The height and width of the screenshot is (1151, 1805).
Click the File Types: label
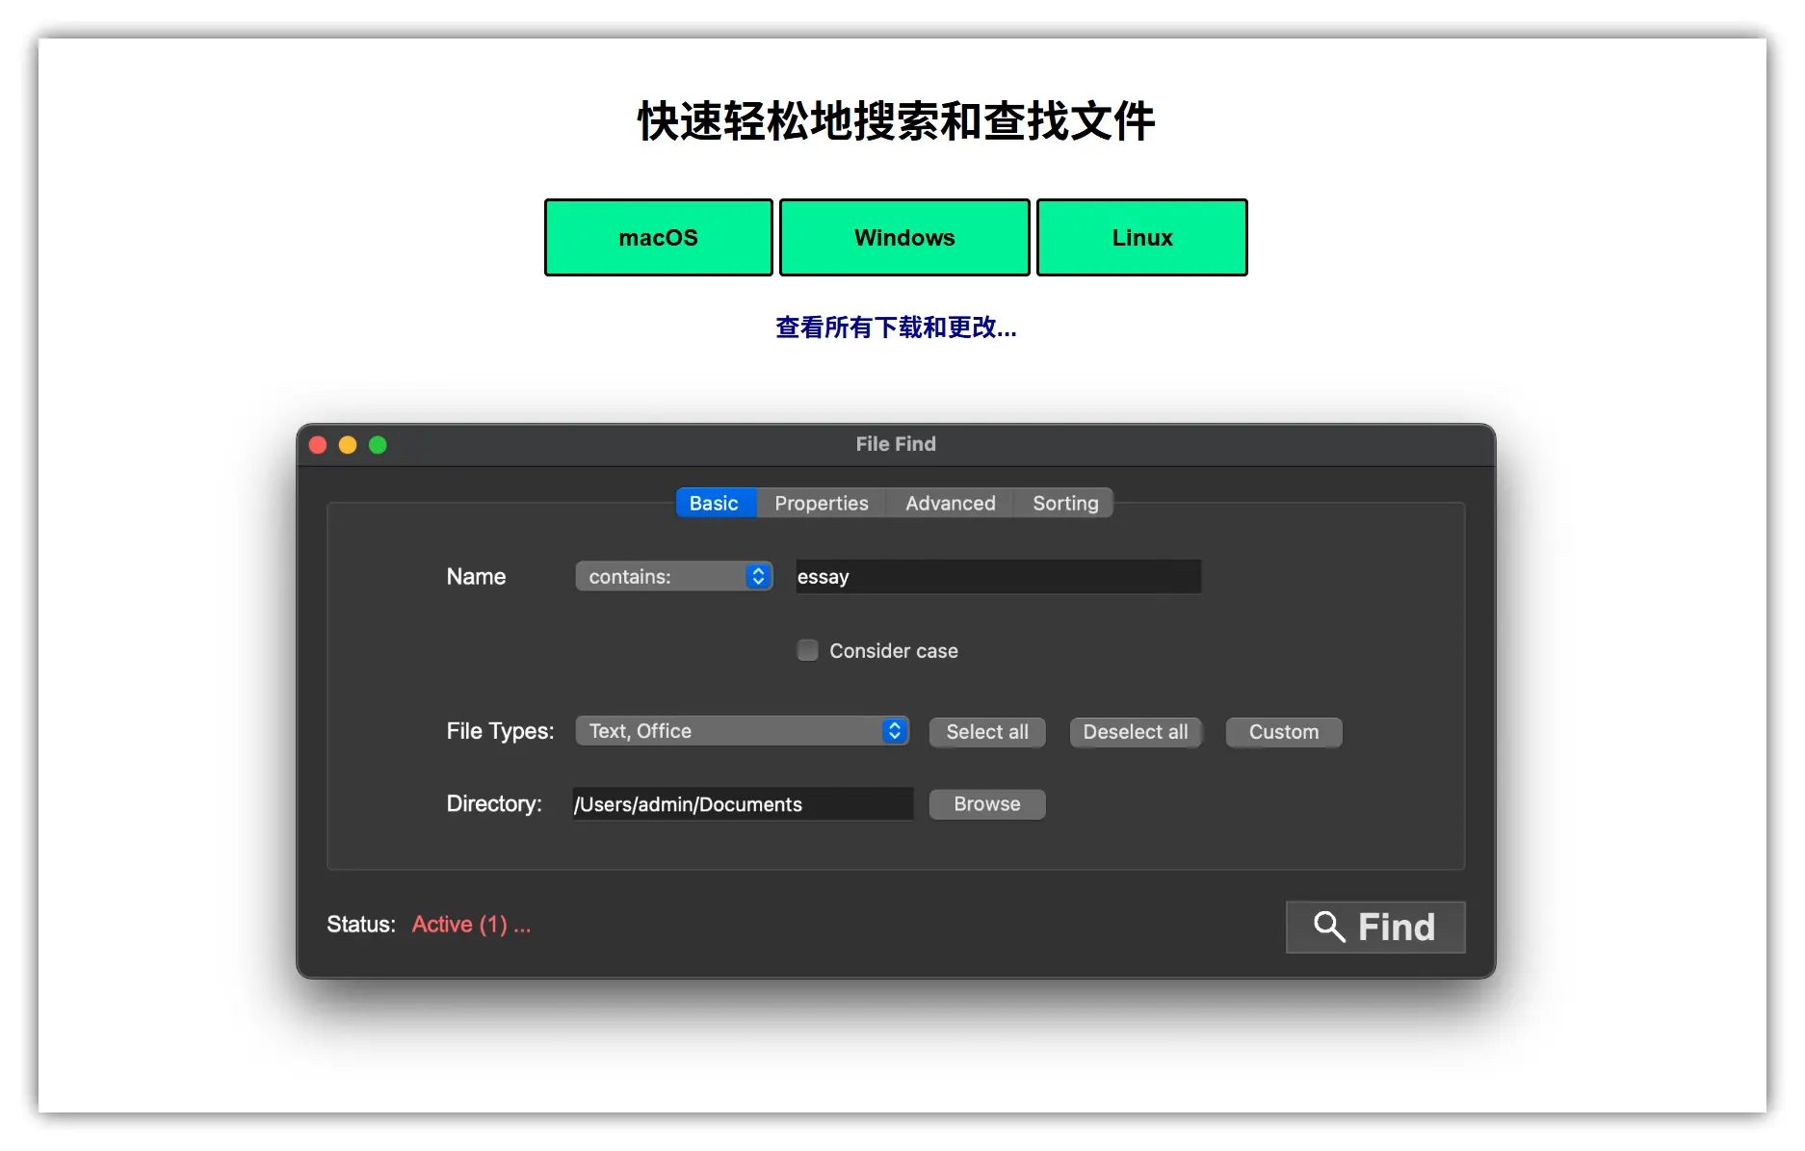pos(500,731)
